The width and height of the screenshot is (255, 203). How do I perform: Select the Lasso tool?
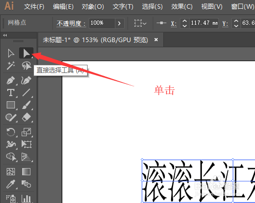pyautogui.click(x=26, y=66)
